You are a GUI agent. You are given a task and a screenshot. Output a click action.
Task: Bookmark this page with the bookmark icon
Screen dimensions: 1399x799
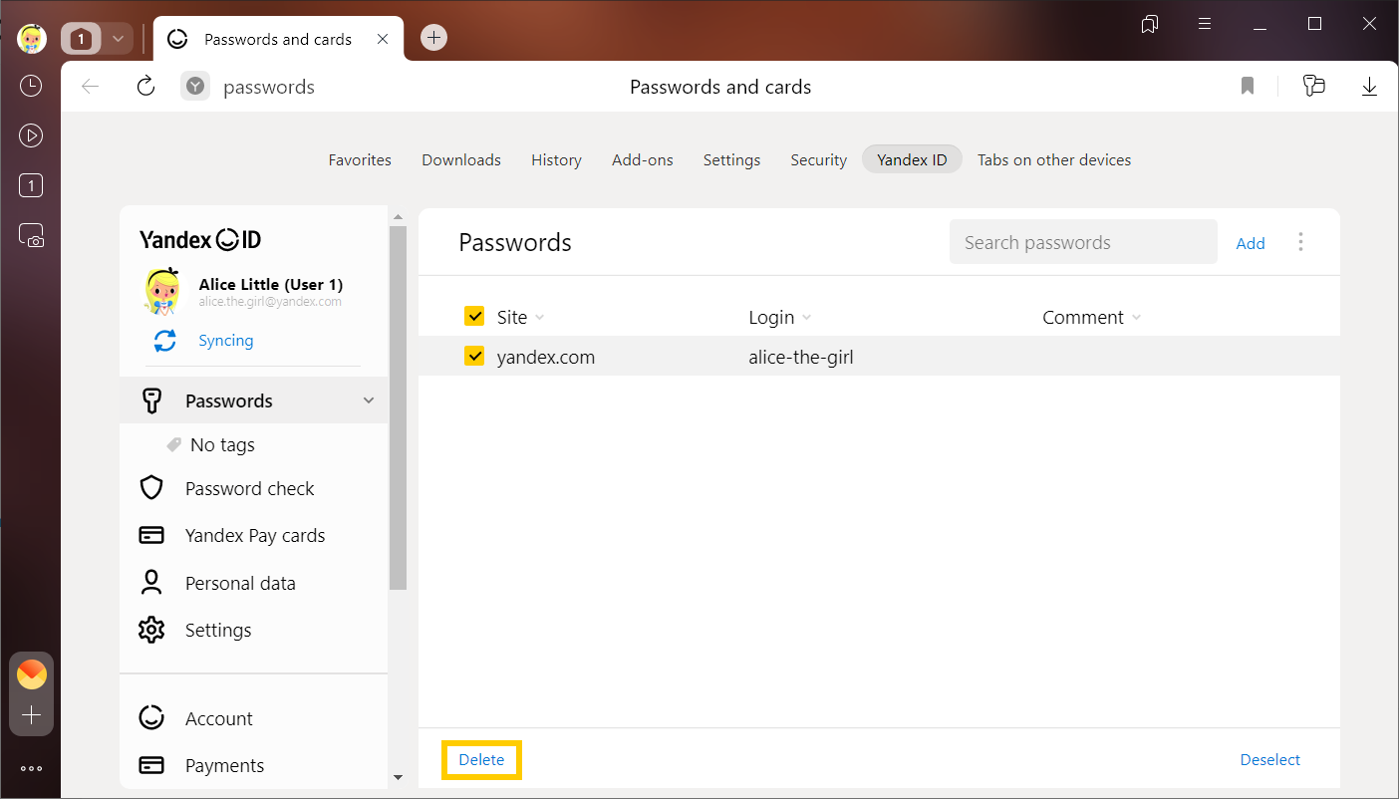pos(1247,87)
